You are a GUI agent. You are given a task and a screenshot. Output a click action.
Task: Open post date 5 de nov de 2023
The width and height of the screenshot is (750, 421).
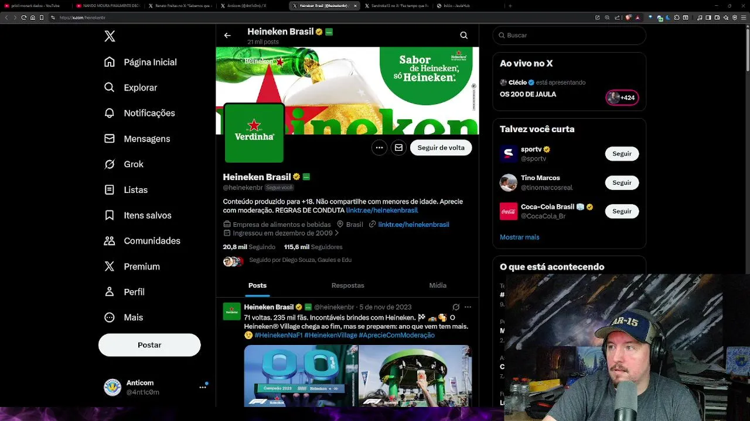[385, 307]
